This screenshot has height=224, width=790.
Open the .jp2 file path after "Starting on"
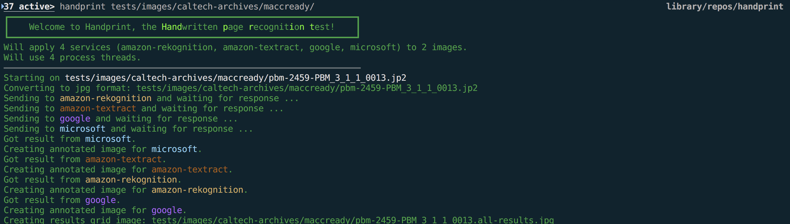point(235,78)
